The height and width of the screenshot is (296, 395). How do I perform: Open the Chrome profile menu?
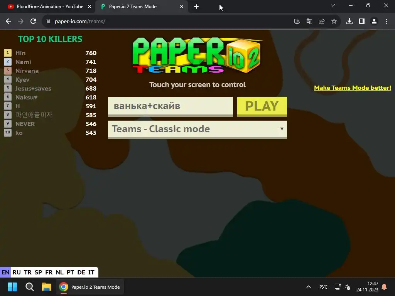tap(374, 22)
